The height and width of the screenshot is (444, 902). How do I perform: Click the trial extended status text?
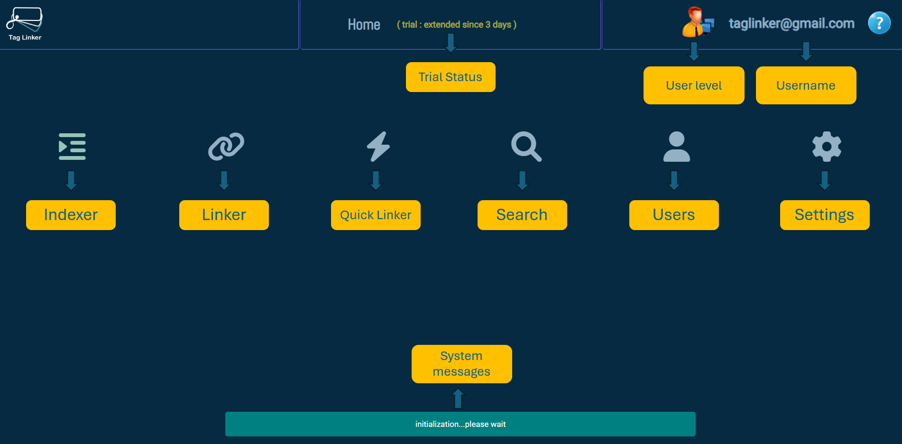(x=456, y=25)
